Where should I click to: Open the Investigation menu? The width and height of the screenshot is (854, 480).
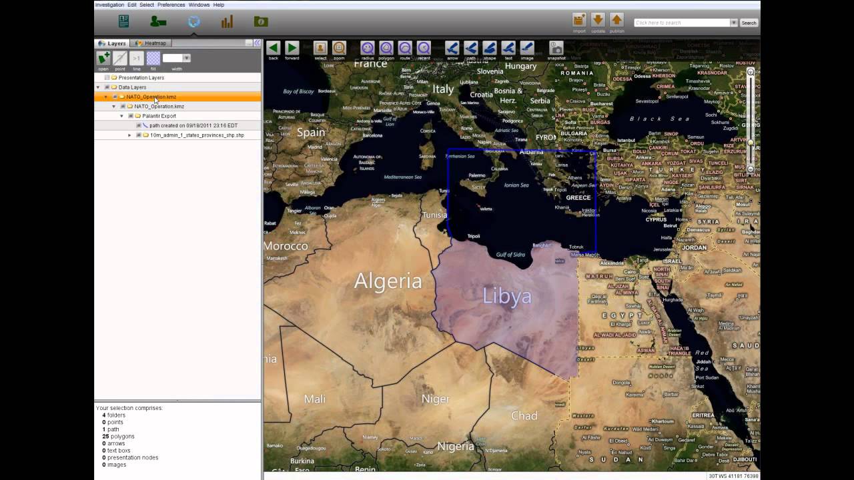click(x=109, y=5)
